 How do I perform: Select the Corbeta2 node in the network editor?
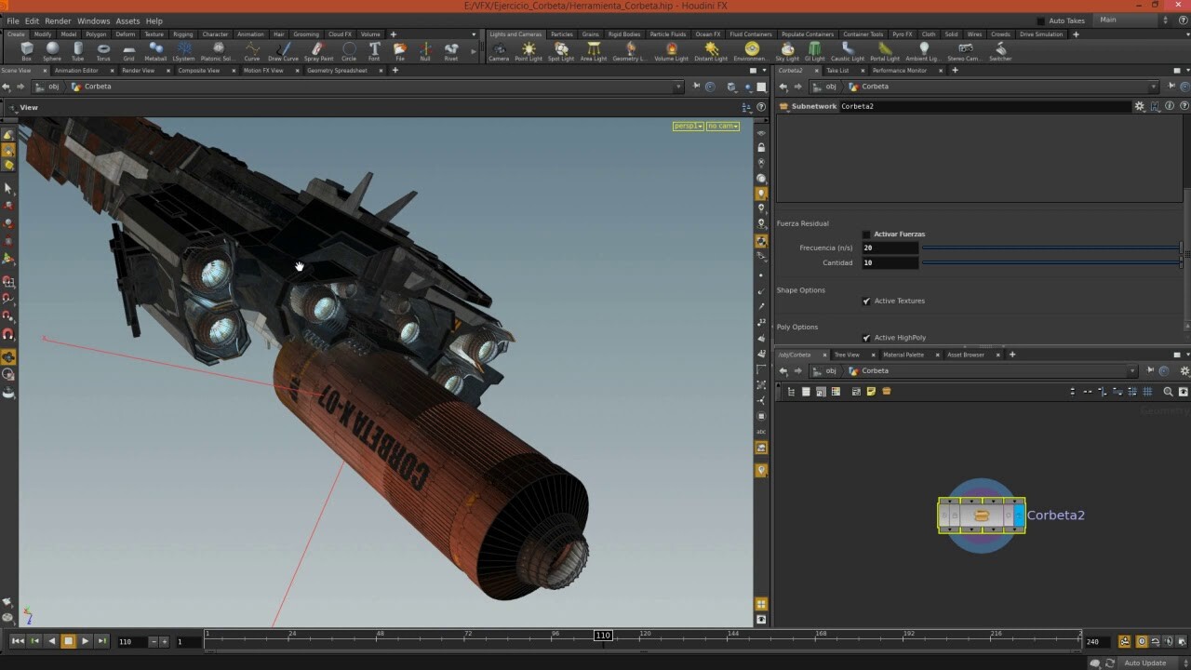(x=981, y=515)
